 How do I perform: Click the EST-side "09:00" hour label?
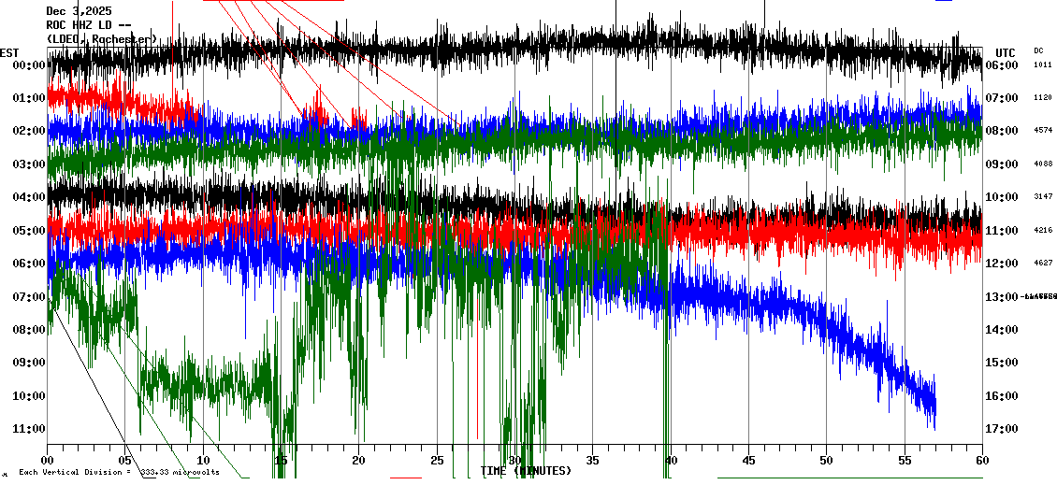[28, 363]
